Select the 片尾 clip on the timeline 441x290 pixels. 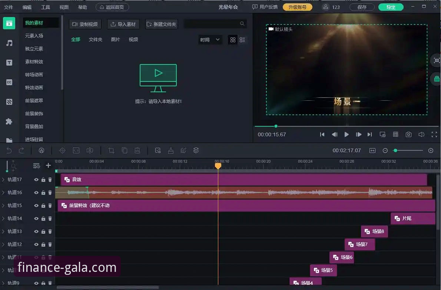412,219
